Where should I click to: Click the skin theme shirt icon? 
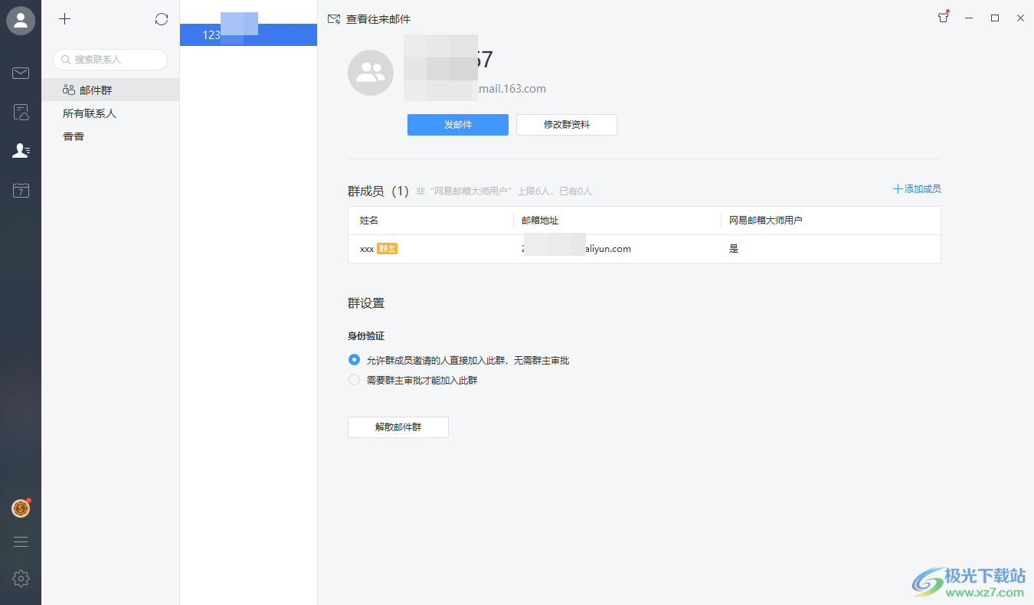point(944,18)
